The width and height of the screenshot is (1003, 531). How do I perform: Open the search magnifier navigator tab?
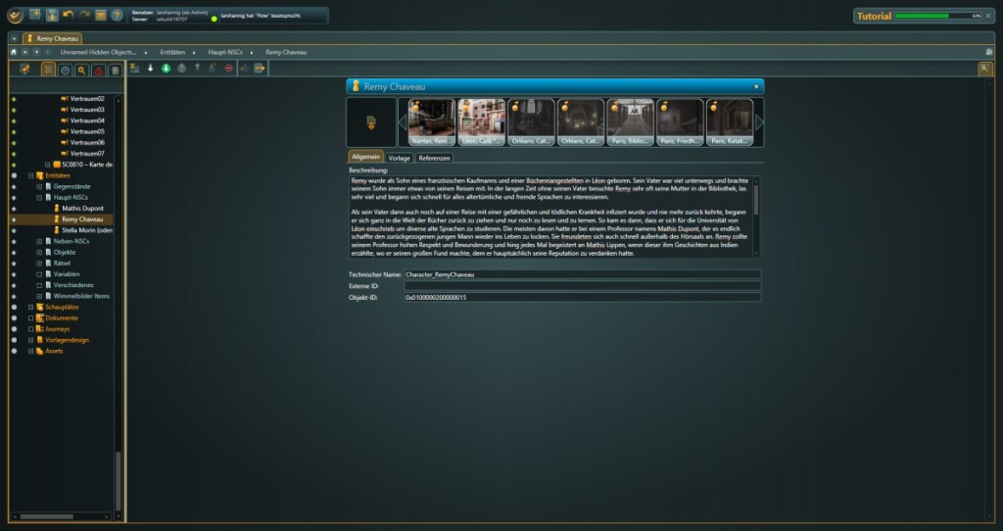[80, 70]
